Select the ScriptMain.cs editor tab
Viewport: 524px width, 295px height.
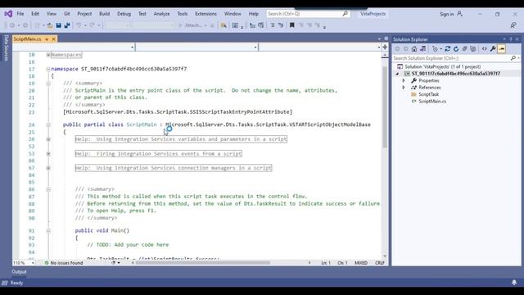(x=27, y=39)
